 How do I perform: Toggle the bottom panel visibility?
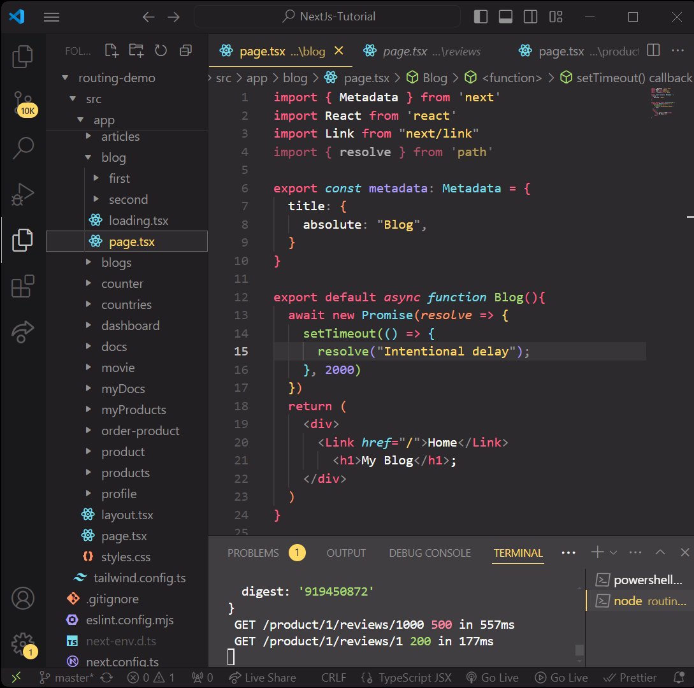pyautogui.click(x=506, y=17)
